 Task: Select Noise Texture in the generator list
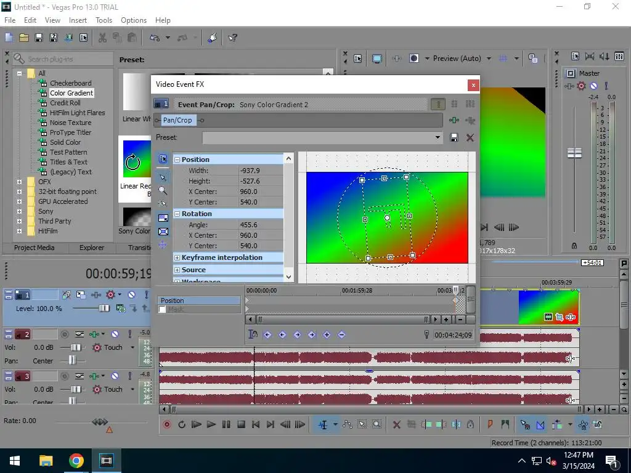click(70, 123)
